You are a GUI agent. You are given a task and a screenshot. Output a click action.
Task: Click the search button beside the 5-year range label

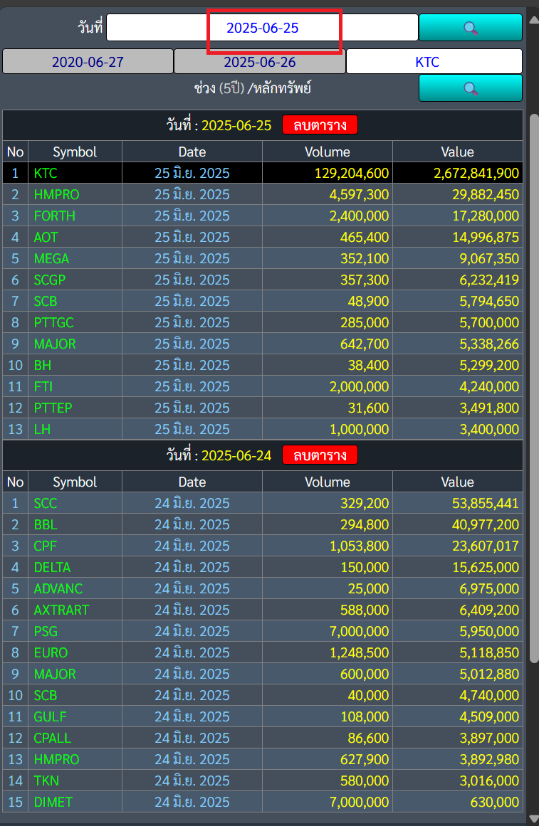(471, 88)
